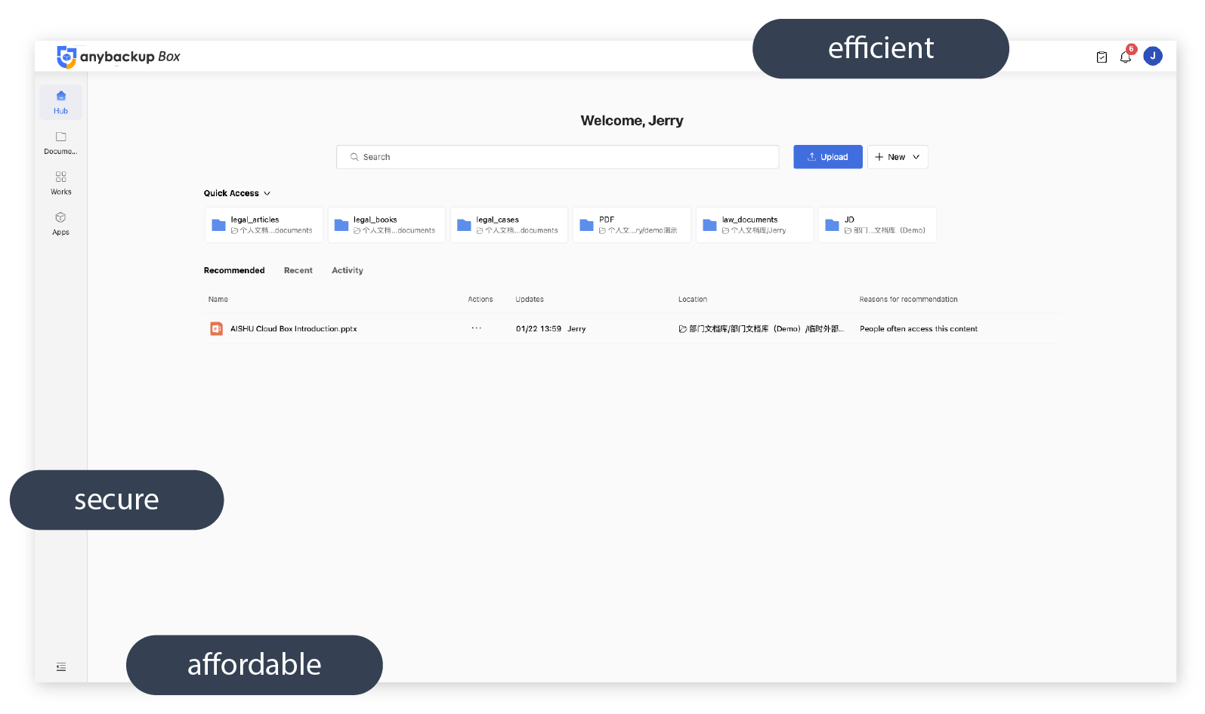This screenshot has width=1205, height=714.
Task: Click Reasons for recommendation column header
Action: [x=908, y=300]
